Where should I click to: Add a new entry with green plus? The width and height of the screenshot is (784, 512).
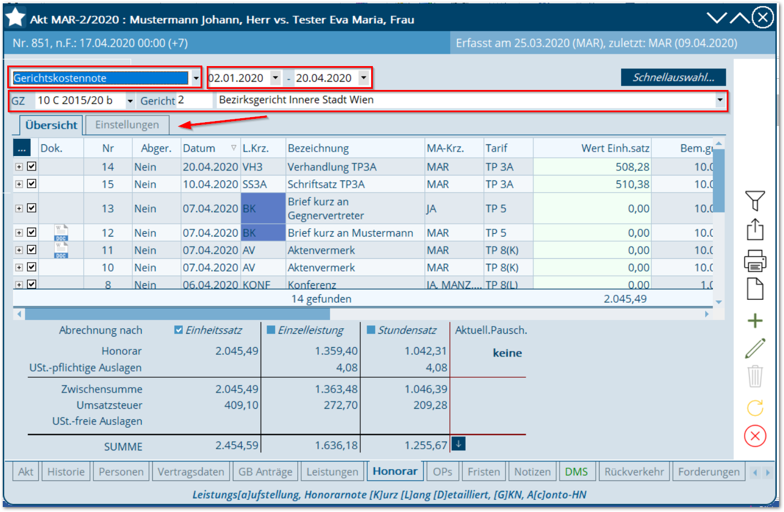pyautogui.click(x=755, y=320)
